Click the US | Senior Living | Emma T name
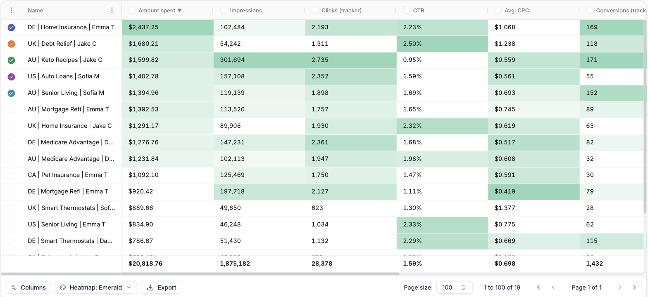This screenshot has height=297, width=648. (x=67, y=224)
